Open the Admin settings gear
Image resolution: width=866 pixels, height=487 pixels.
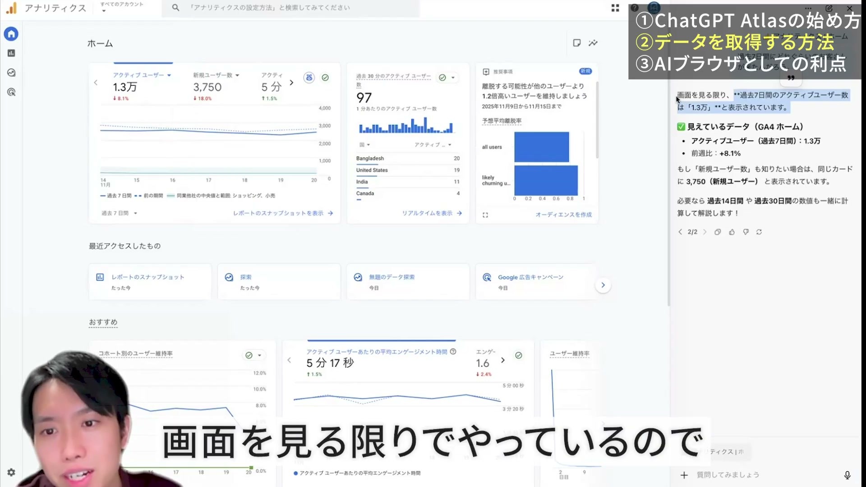click(11, 472)
